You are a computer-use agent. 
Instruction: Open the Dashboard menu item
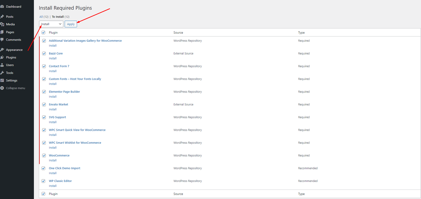click(14, 7)
